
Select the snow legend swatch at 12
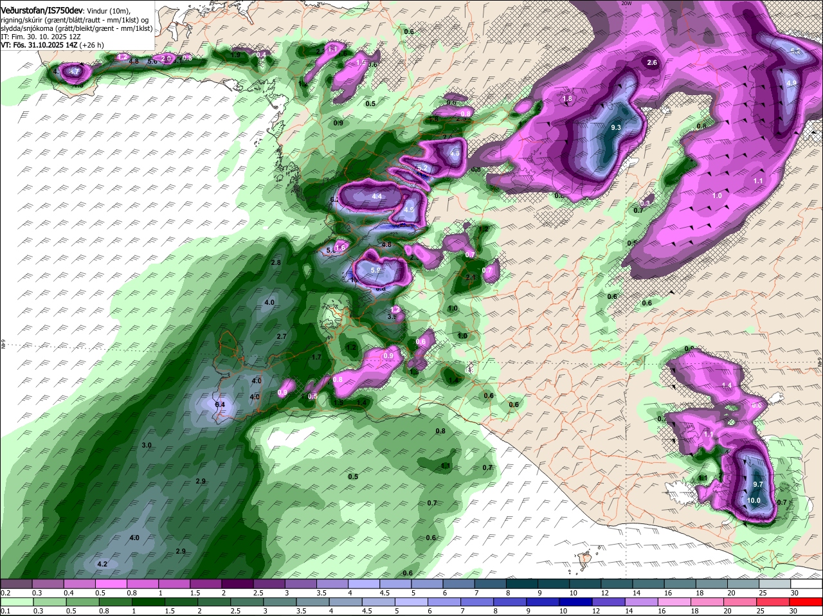tap(616, 584)
